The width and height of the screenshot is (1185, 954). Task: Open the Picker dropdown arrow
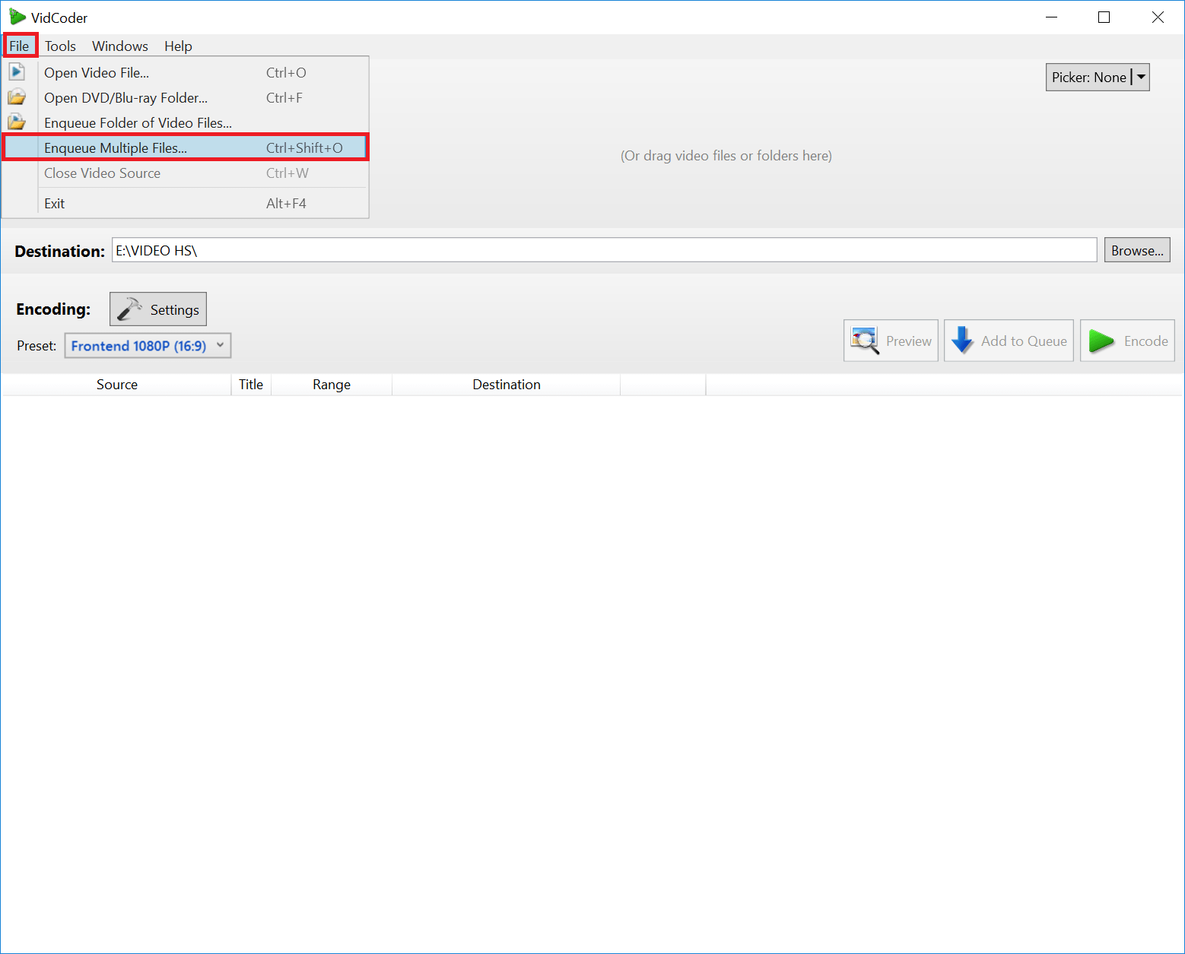coord(1141,77)
